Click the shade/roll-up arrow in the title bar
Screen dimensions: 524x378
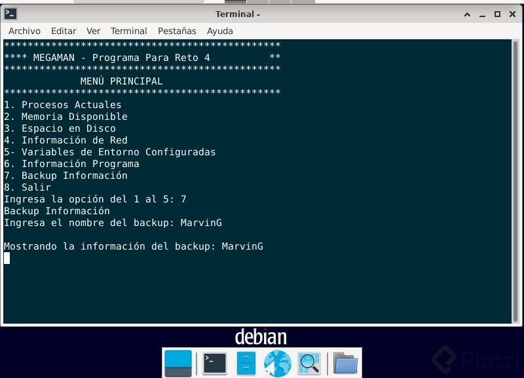pyautogui.click(x=467, y=14)
